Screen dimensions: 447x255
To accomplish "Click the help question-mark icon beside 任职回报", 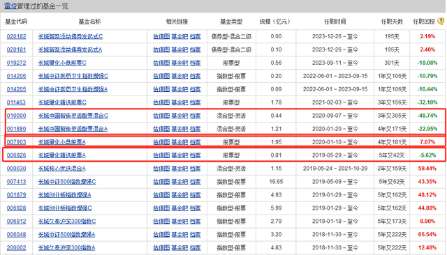I will point(441,22).
